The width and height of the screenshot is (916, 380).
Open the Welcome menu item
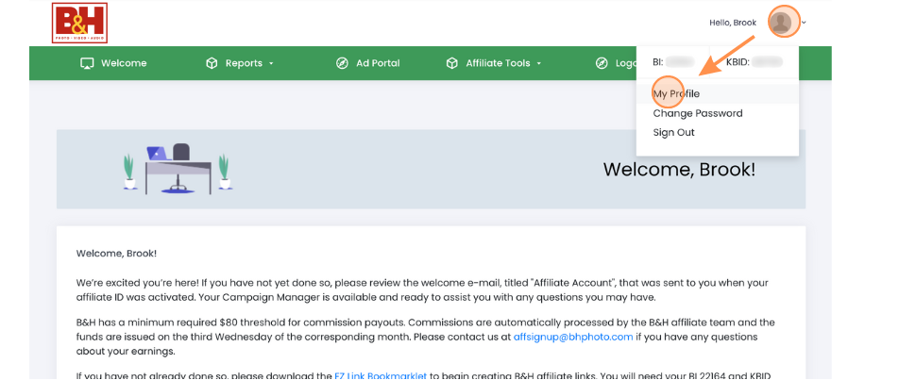coord(124,63)
